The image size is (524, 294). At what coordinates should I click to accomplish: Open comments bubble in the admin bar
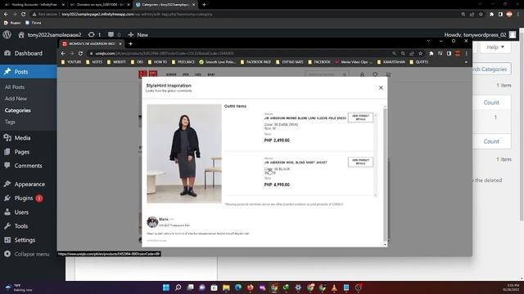coord(115,34)
